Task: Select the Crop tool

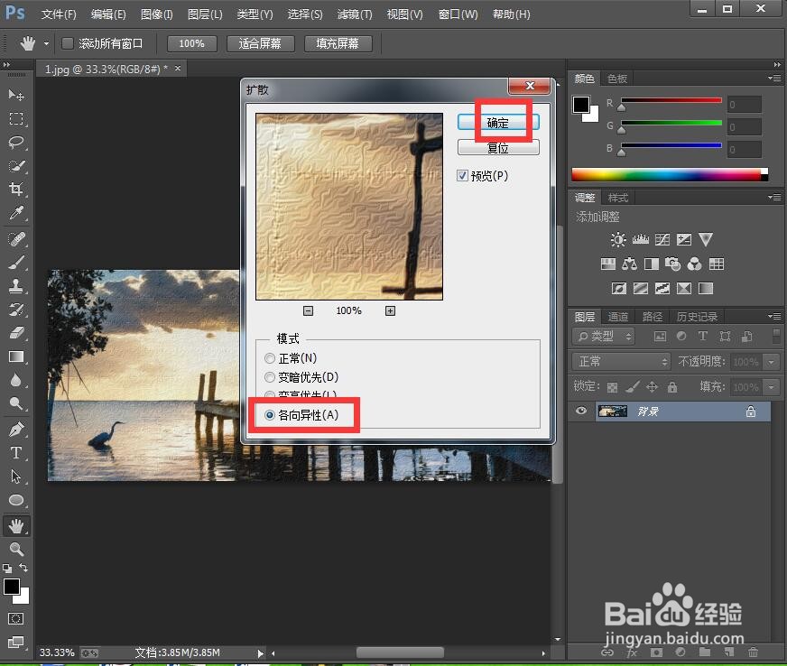Action: pos(16,190)
